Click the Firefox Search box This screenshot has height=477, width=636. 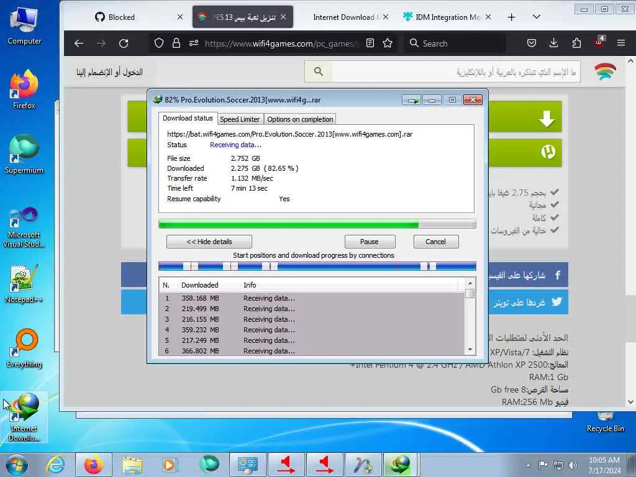[x=455, y=43]
